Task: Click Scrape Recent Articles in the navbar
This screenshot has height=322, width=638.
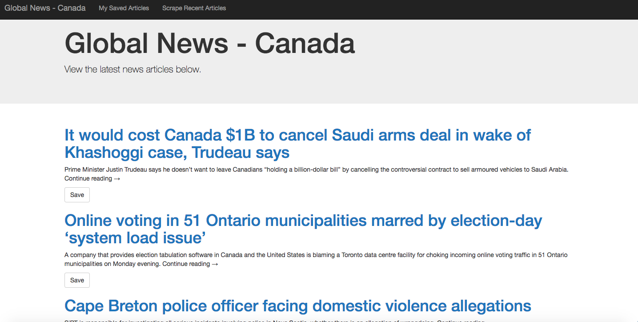Action: [x=194, y=8]
